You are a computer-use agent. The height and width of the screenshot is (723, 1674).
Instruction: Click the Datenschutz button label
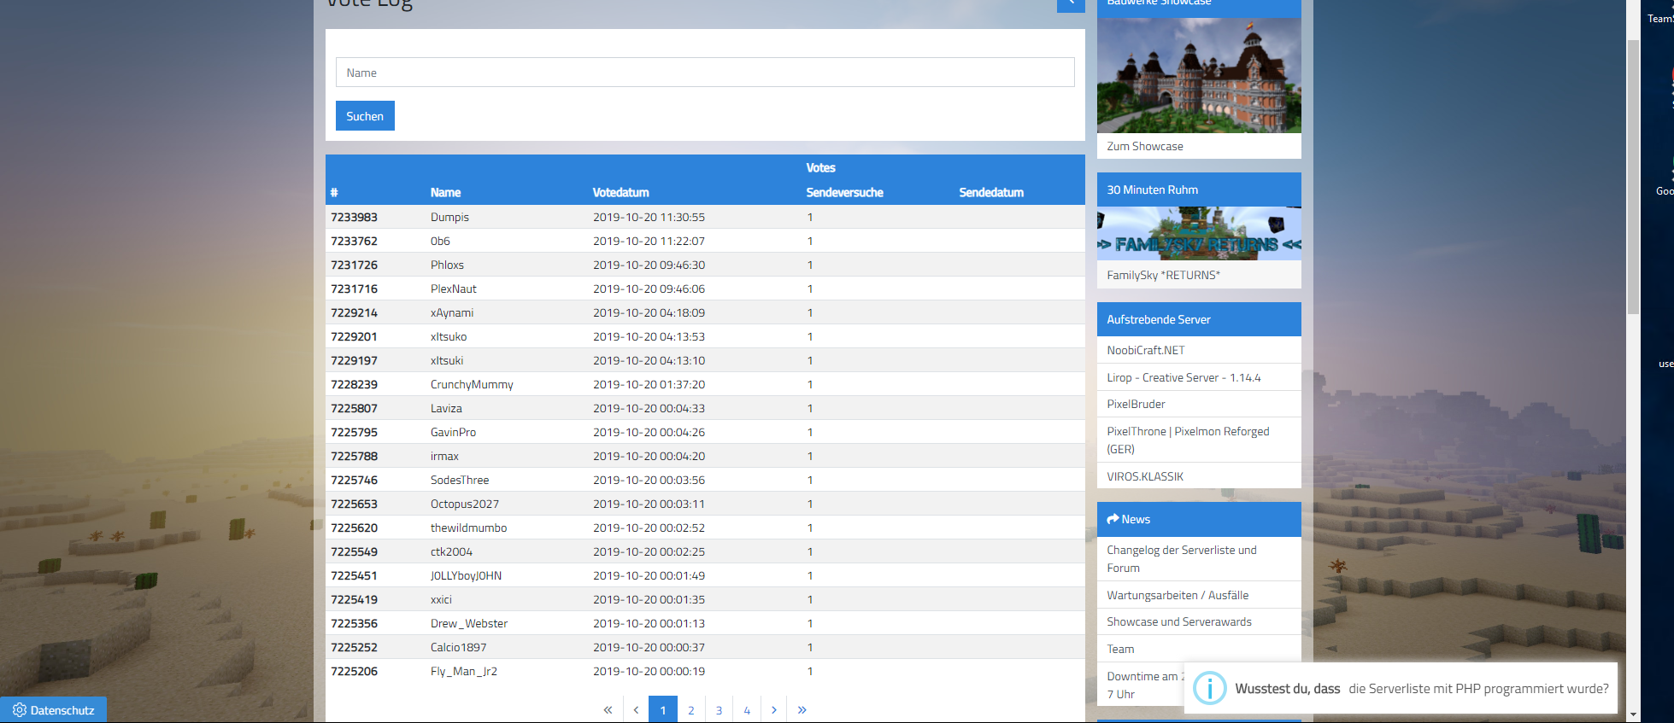tap(62, 710)
